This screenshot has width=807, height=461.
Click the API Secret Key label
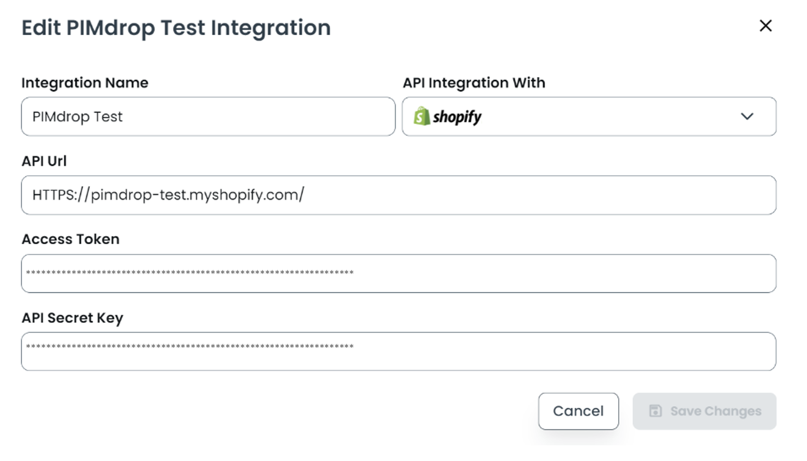pyautogui.click(x=73, y=318)
